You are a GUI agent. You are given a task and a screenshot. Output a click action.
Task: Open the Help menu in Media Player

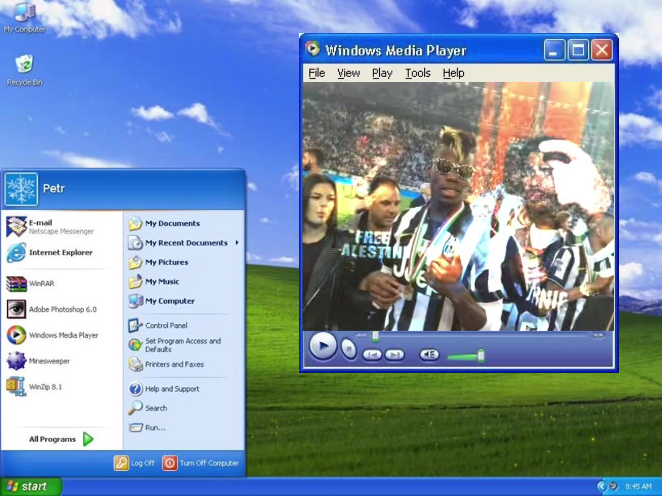pyautogui.click(x=454, y=73)
